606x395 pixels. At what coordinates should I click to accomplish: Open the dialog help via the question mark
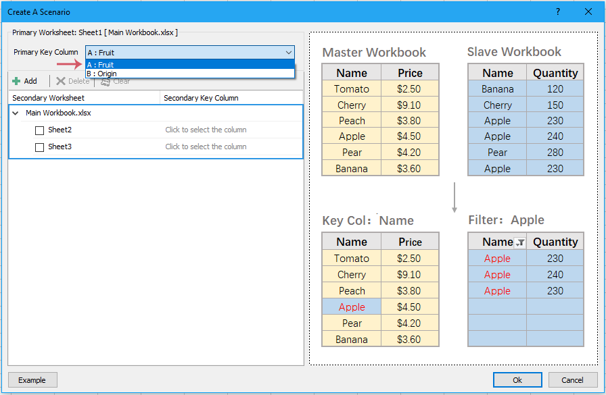pyautogui.click(x=559, y=11)
